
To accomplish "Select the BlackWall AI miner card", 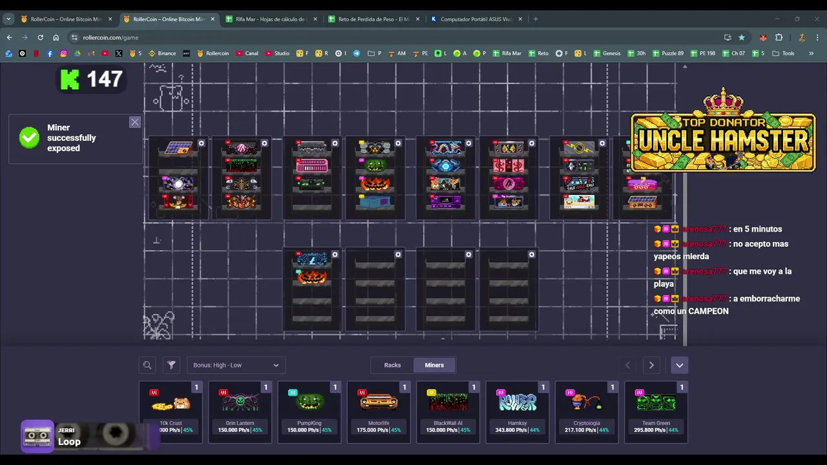I will click(448, 412).
